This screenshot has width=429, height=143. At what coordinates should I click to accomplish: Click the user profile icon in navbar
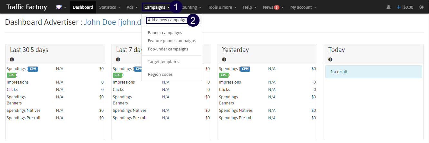pos(388,7)
